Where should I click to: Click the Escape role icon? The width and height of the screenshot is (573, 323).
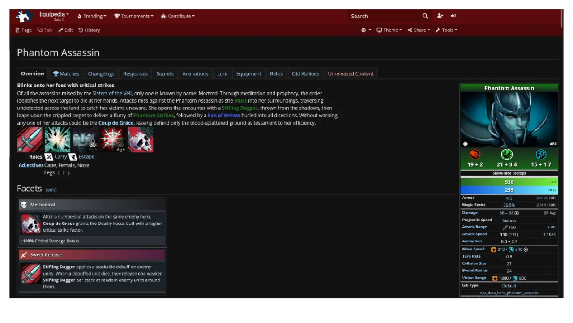[73, 157]
